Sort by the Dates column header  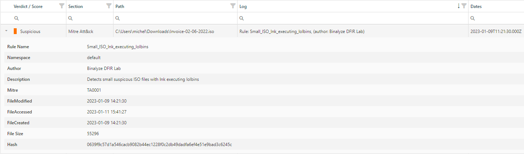click(x=477, y=7)
